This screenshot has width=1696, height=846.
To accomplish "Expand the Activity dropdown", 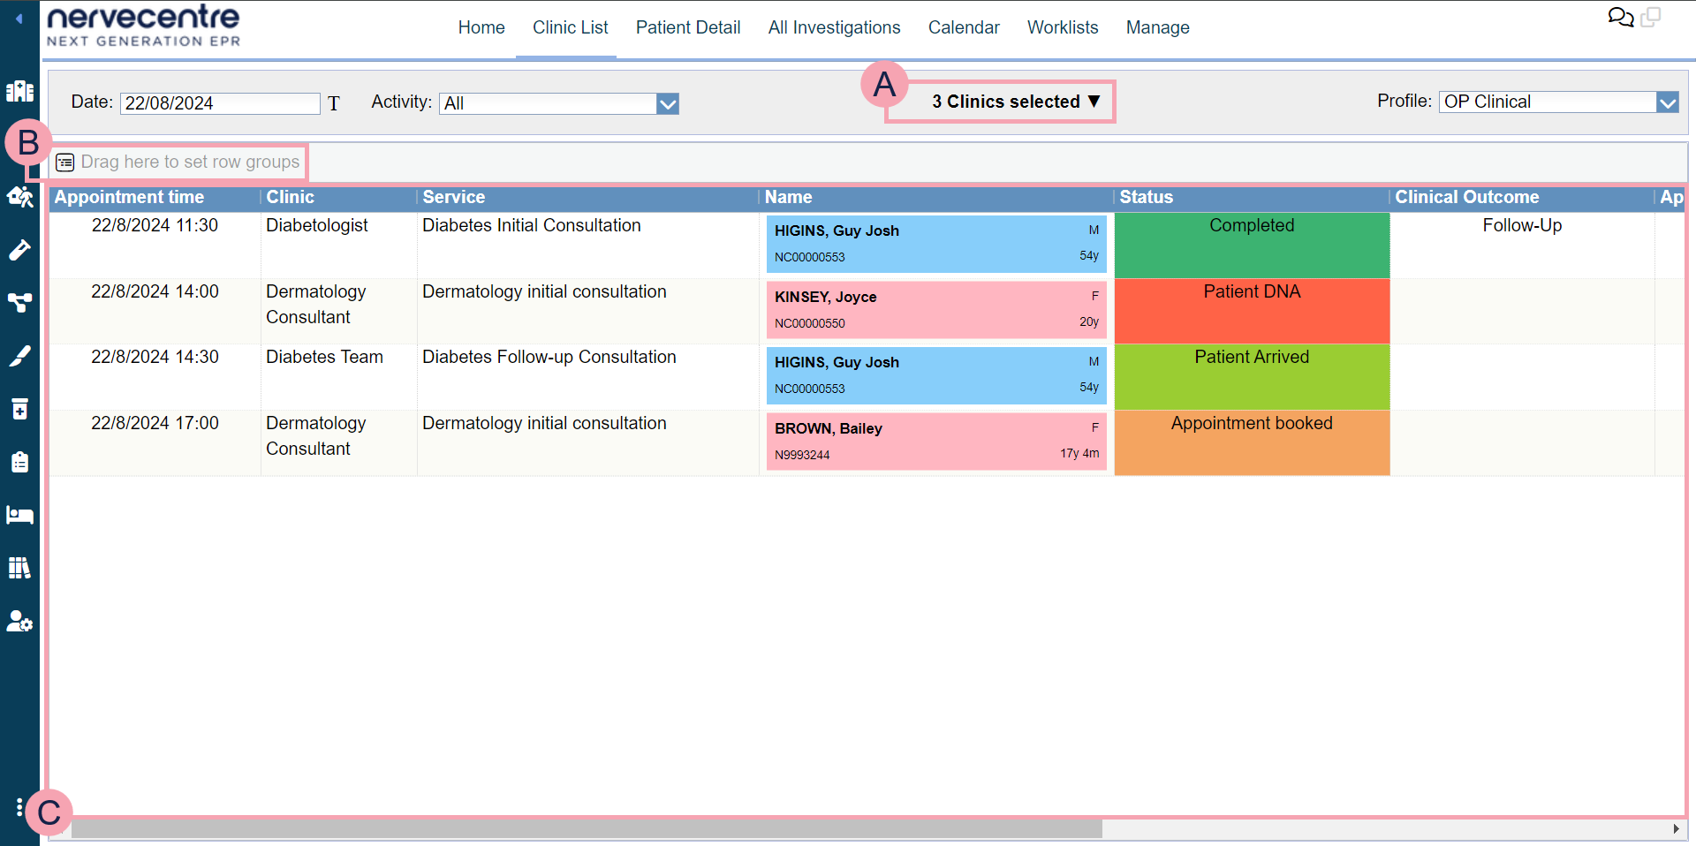I will tap(668, 104).
